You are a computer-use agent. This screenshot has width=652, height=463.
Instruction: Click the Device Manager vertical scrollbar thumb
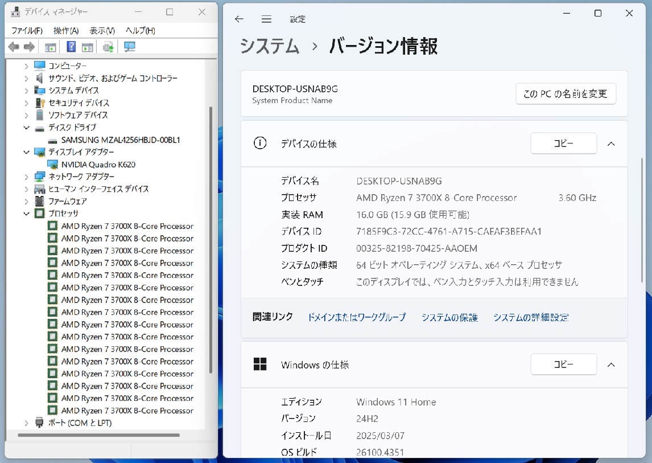211,239
